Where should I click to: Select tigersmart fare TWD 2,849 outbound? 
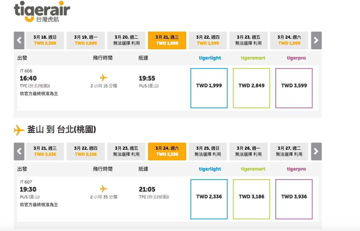[251, 88]
